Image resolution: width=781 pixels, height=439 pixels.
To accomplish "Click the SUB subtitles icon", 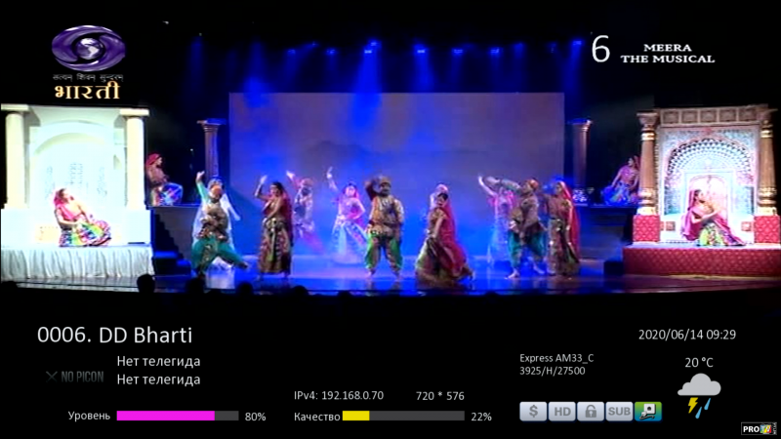I will [x=619, y=412].
